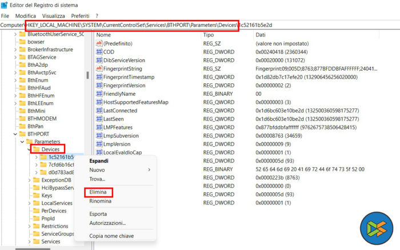
Task: Collapse the BTHPORT tree node
Action: pos(15,134)
